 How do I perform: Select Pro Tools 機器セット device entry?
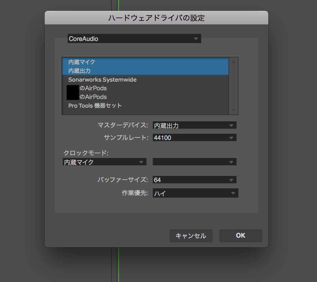95,106
